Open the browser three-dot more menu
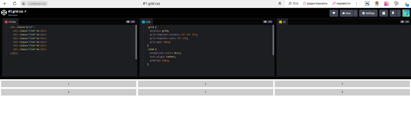Viewport: 411px width, 137px height. click(357, 3)
